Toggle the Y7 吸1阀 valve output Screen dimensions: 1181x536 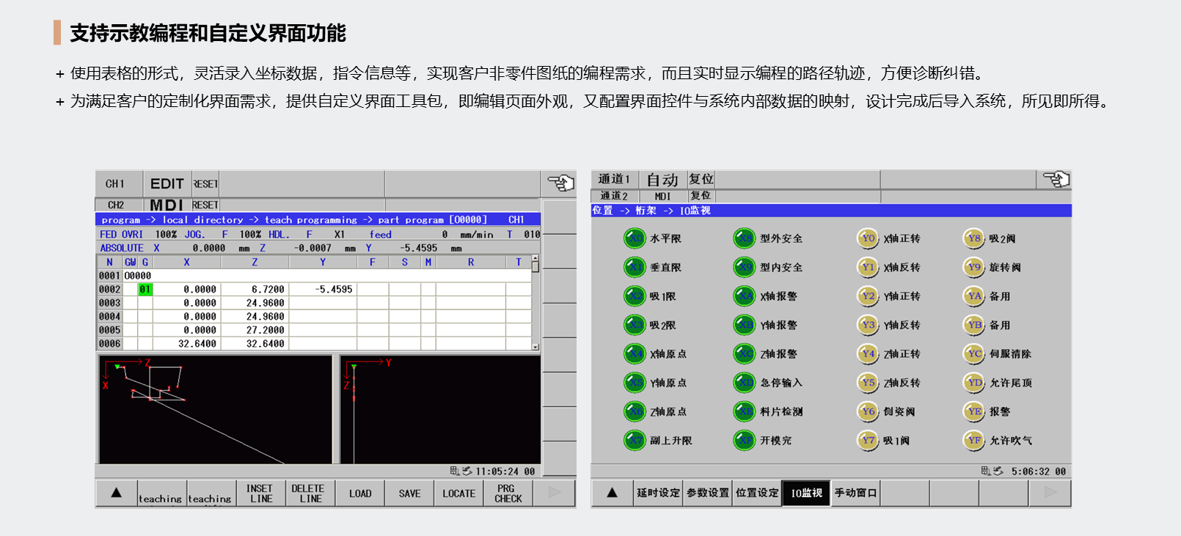[868, 441]
